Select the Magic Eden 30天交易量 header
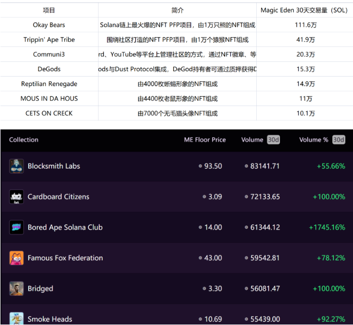The width and height of the screenshot is (353, 325). point(305,10)
